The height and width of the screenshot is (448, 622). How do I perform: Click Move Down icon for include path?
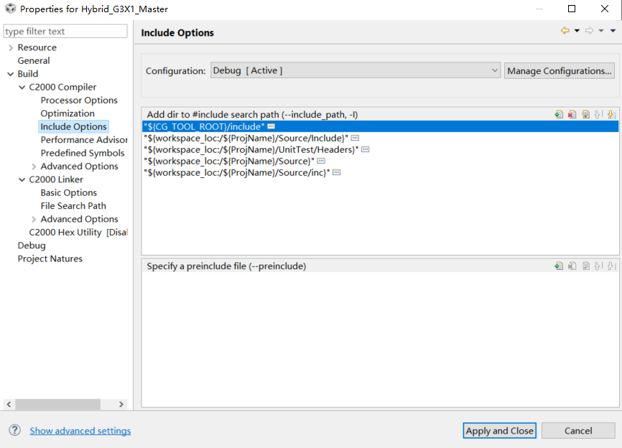612,115
